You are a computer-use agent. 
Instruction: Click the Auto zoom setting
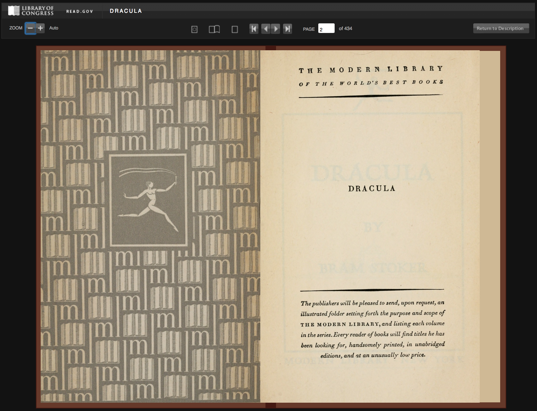pos(53,28)
